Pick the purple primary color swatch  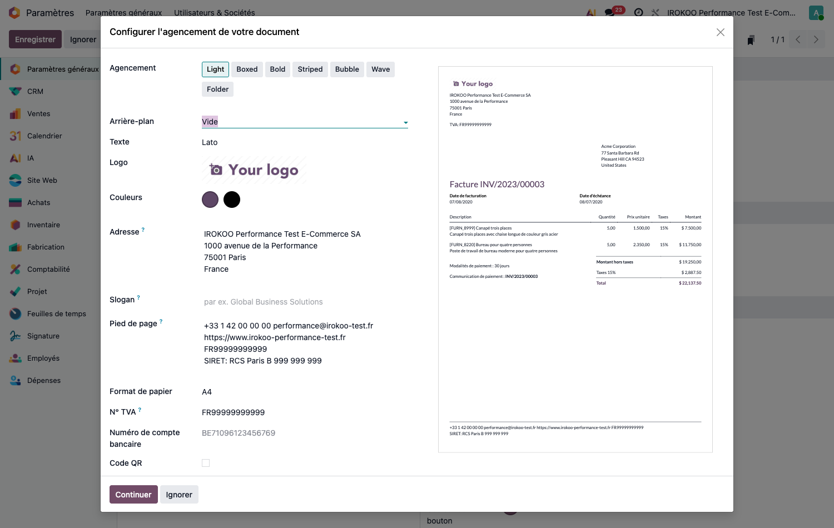tap(210, 200)
